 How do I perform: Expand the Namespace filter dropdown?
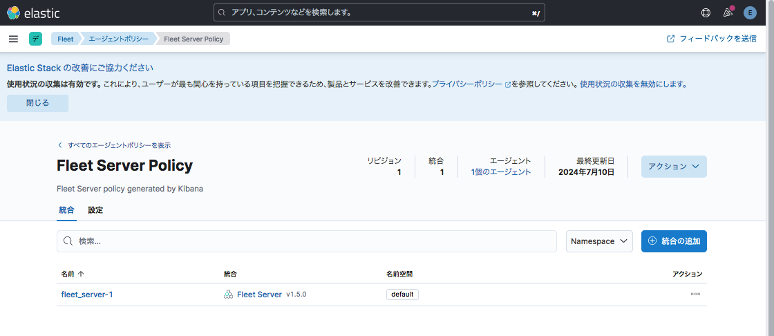(x=599, y=241)
